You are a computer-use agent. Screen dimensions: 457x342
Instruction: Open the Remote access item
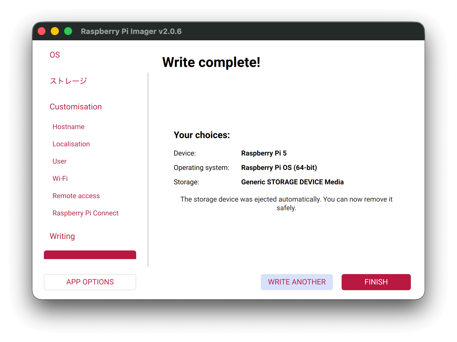(76, 196)
